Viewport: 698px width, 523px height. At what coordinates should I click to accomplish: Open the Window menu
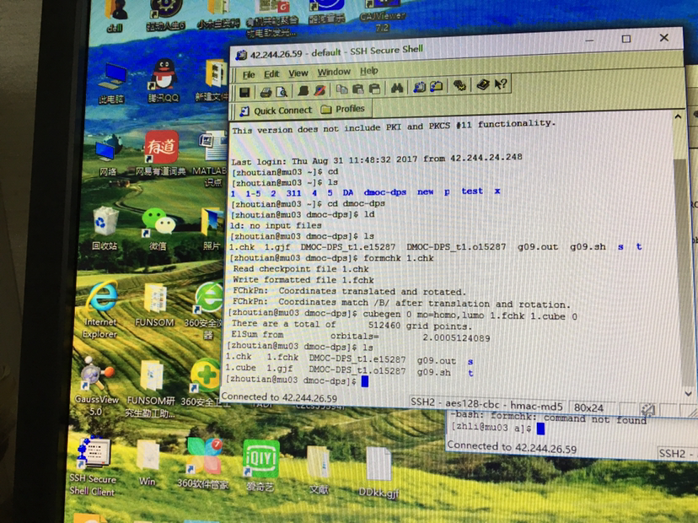(x=334, y=72)
